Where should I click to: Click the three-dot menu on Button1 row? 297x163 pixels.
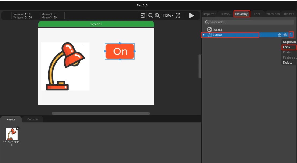tap(291, 35)
